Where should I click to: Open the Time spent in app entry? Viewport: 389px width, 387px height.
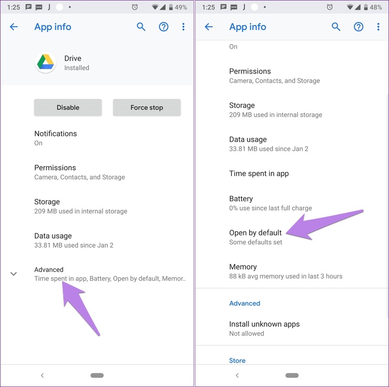[259, 174]
